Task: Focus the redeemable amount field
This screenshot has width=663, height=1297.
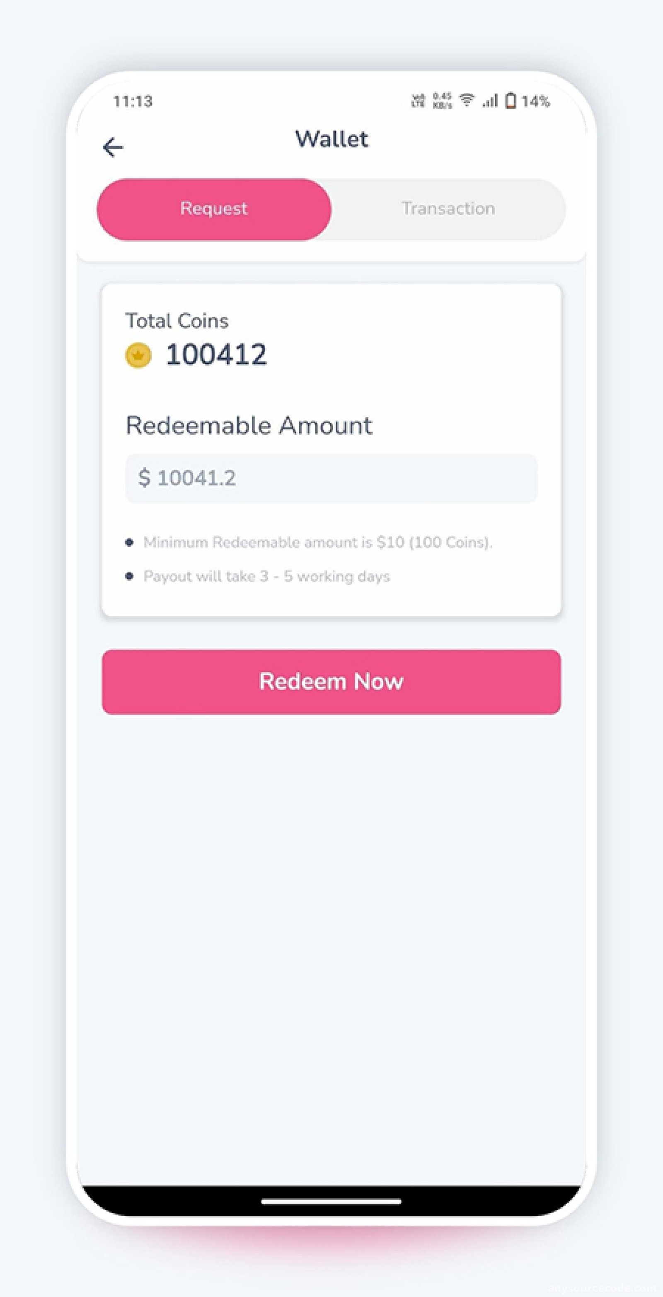Action: (x=331, y=478)
